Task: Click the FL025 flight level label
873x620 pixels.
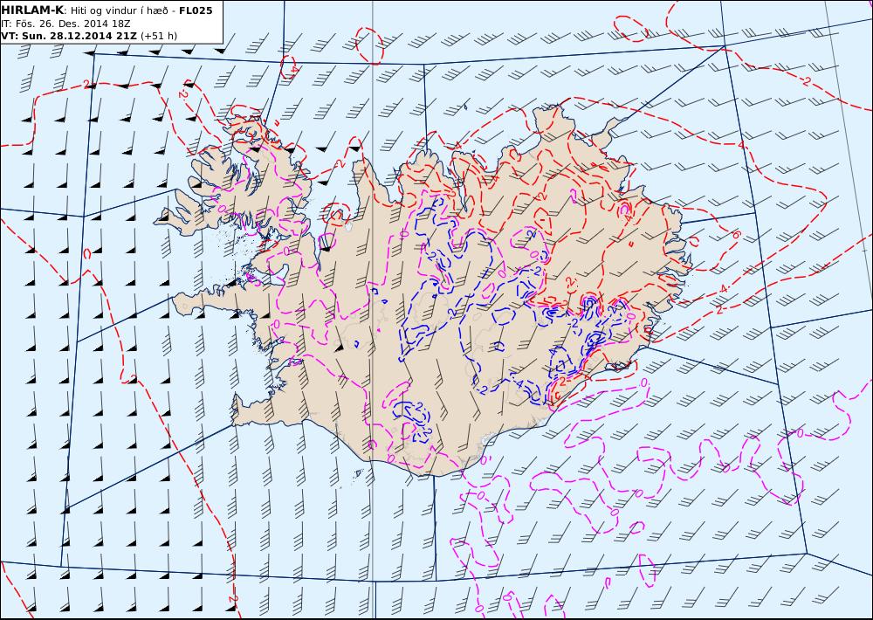Action: coord(196,10)
